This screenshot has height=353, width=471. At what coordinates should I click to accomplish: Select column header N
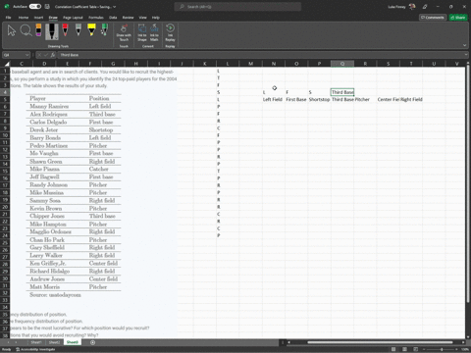click(x=274, y=64)
